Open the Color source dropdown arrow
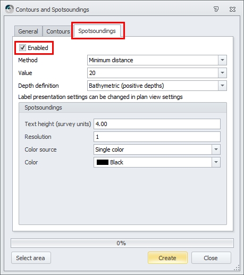The height and width of the screenshot is (275, 244). pyautogui.click(x=216, y=149)
